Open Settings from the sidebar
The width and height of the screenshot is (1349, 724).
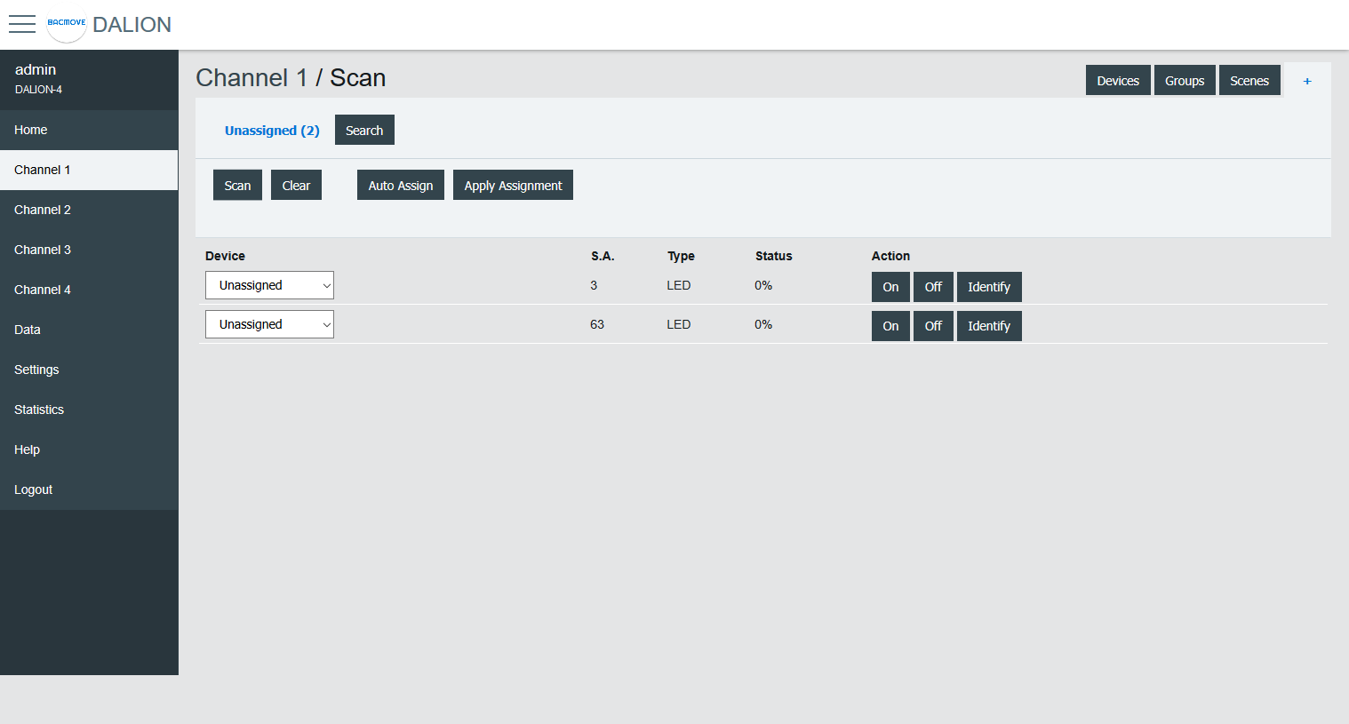36,370
